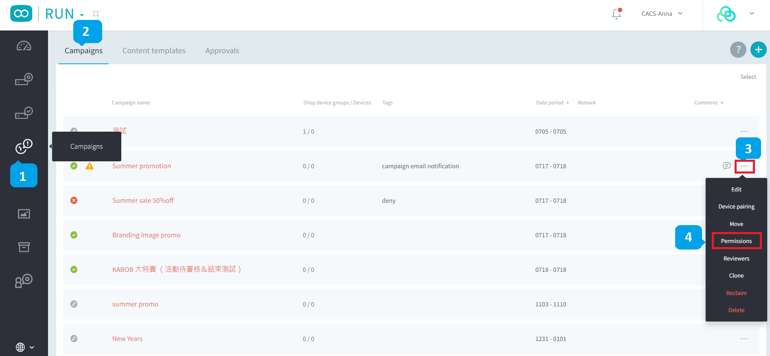Open the 測試 campaign link
Image resolution: width=770 pixels, height=356 pixels.
click(119, 130)
